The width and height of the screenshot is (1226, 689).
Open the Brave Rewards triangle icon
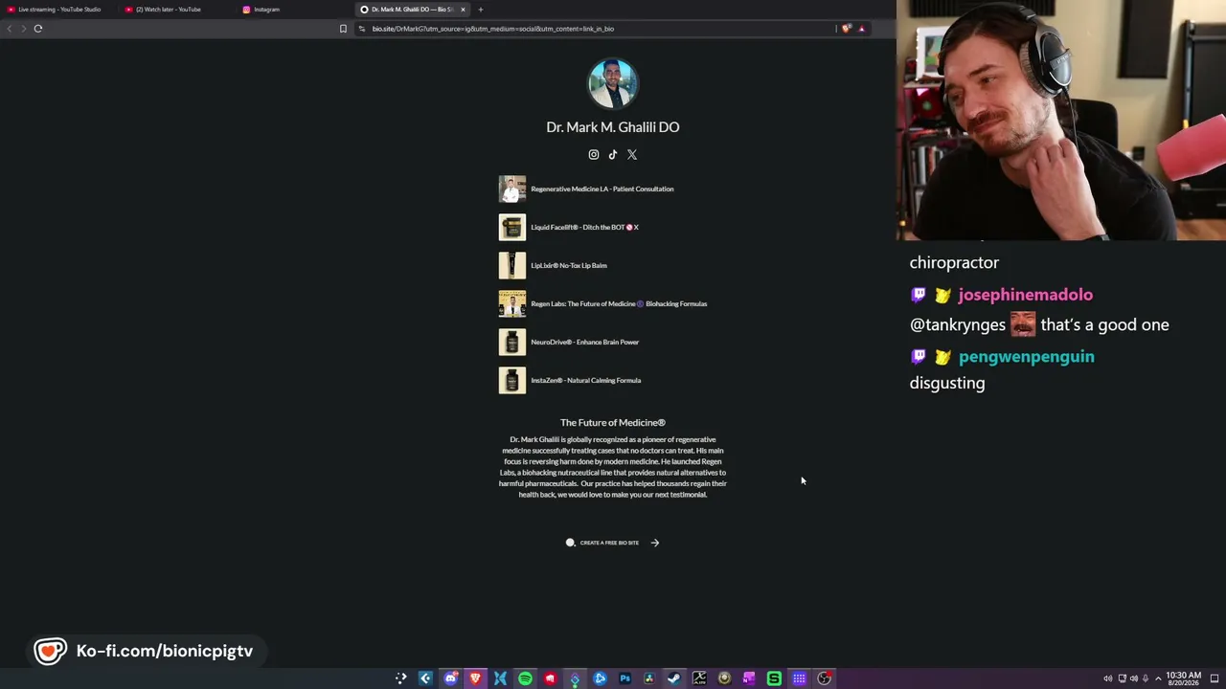(862, 29)
